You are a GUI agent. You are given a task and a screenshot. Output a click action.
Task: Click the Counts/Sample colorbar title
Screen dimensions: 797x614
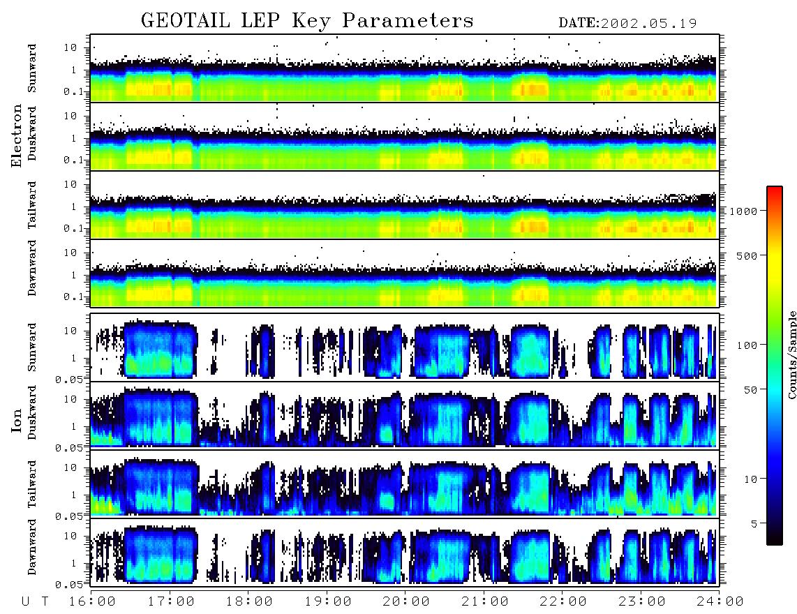pos(791,354)
